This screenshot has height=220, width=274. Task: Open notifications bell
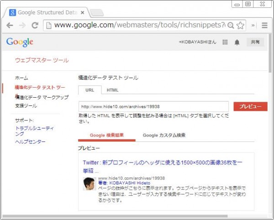[x=237, y=42]
